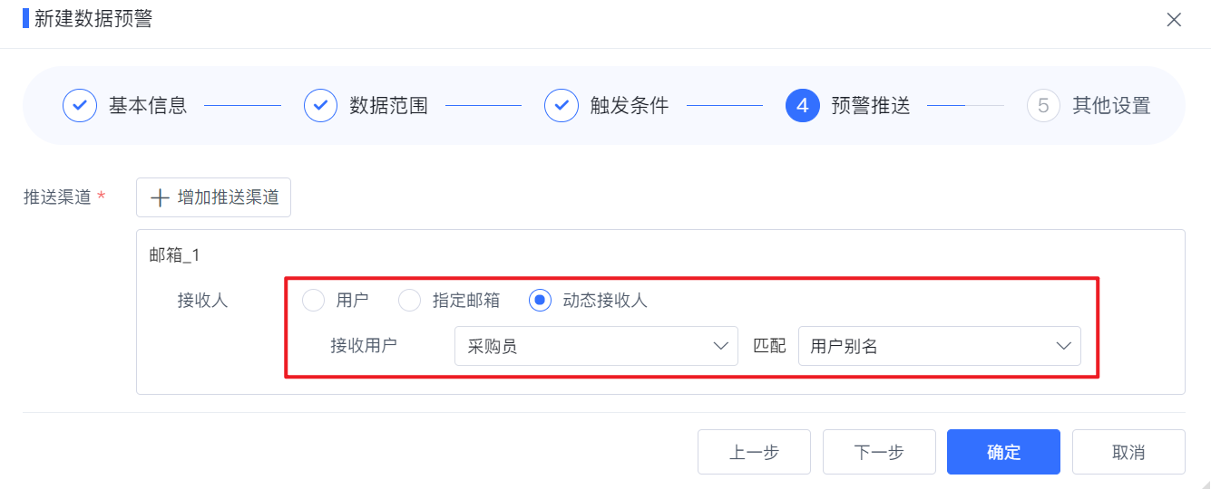
Task: Select the 动态接收人 radio button
Action: [541, 300]
